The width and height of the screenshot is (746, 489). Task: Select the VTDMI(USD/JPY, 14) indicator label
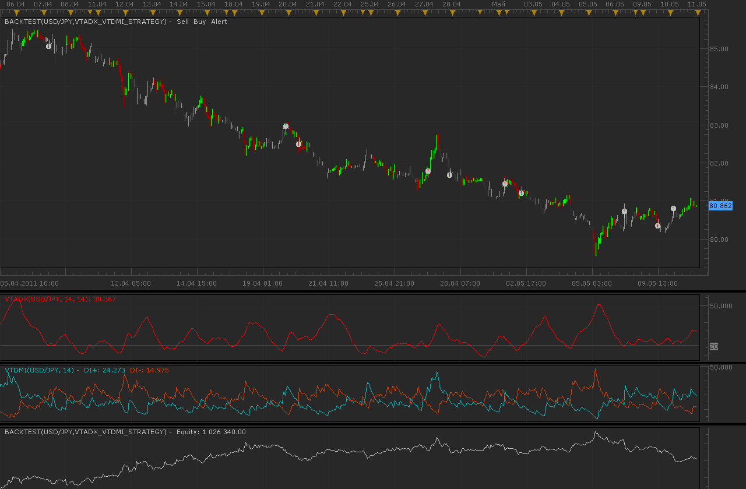point(40,370)
